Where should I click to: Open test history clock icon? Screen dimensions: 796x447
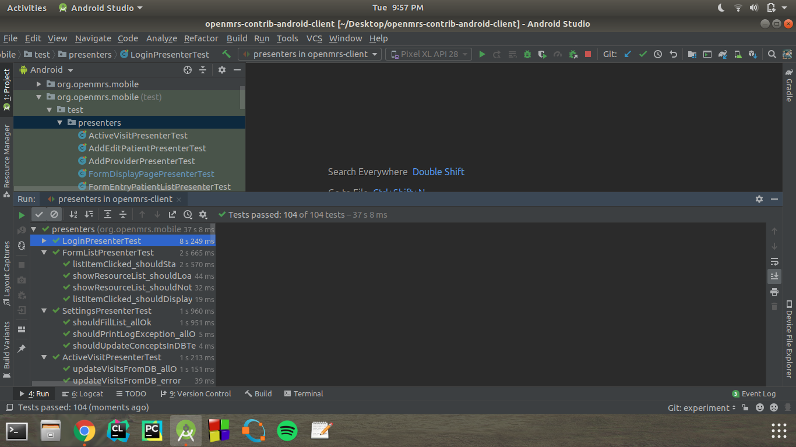tap(188, 215)
